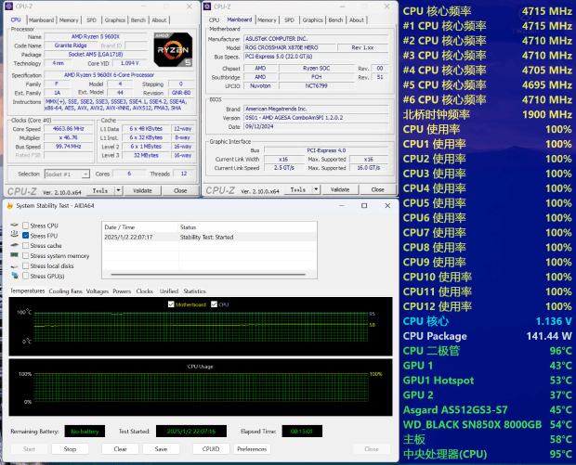Enable the Stress CPU checkbox
Viewport: 576px width, 465px height.
(x=26, y=226)
